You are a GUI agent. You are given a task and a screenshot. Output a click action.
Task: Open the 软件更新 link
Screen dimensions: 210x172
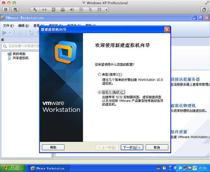coord(179,132)
